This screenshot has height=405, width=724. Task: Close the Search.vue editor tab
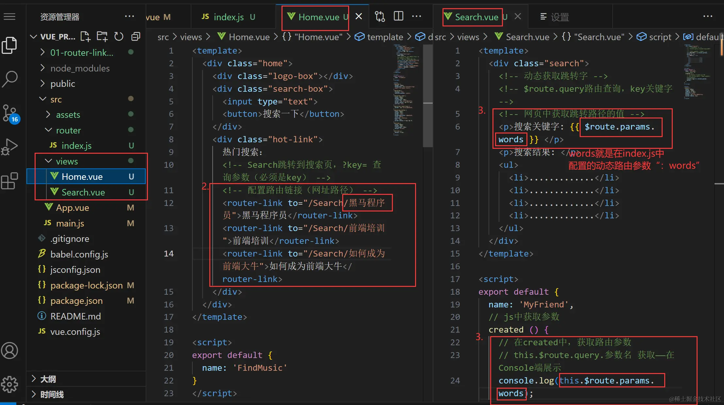click(518, 16)
